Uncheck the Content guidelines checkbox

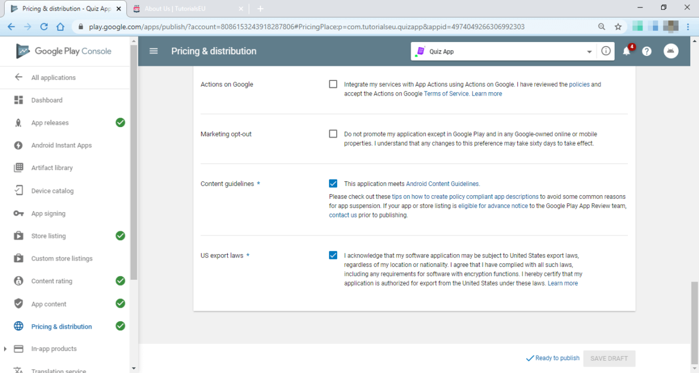[x=333, y=184]
